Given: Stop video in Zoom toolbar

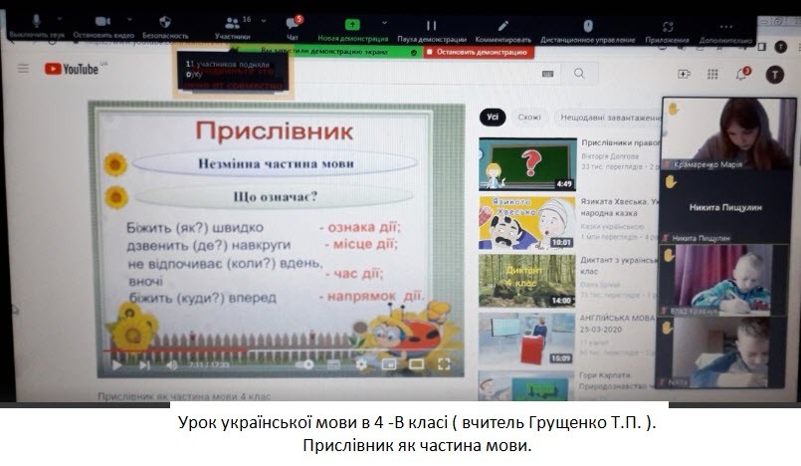Looking at the screenshot, I should [102, 26].
